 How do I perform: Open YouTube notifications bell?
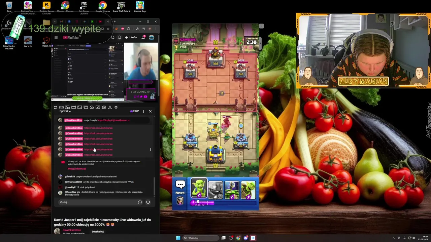tap(143, 37)
